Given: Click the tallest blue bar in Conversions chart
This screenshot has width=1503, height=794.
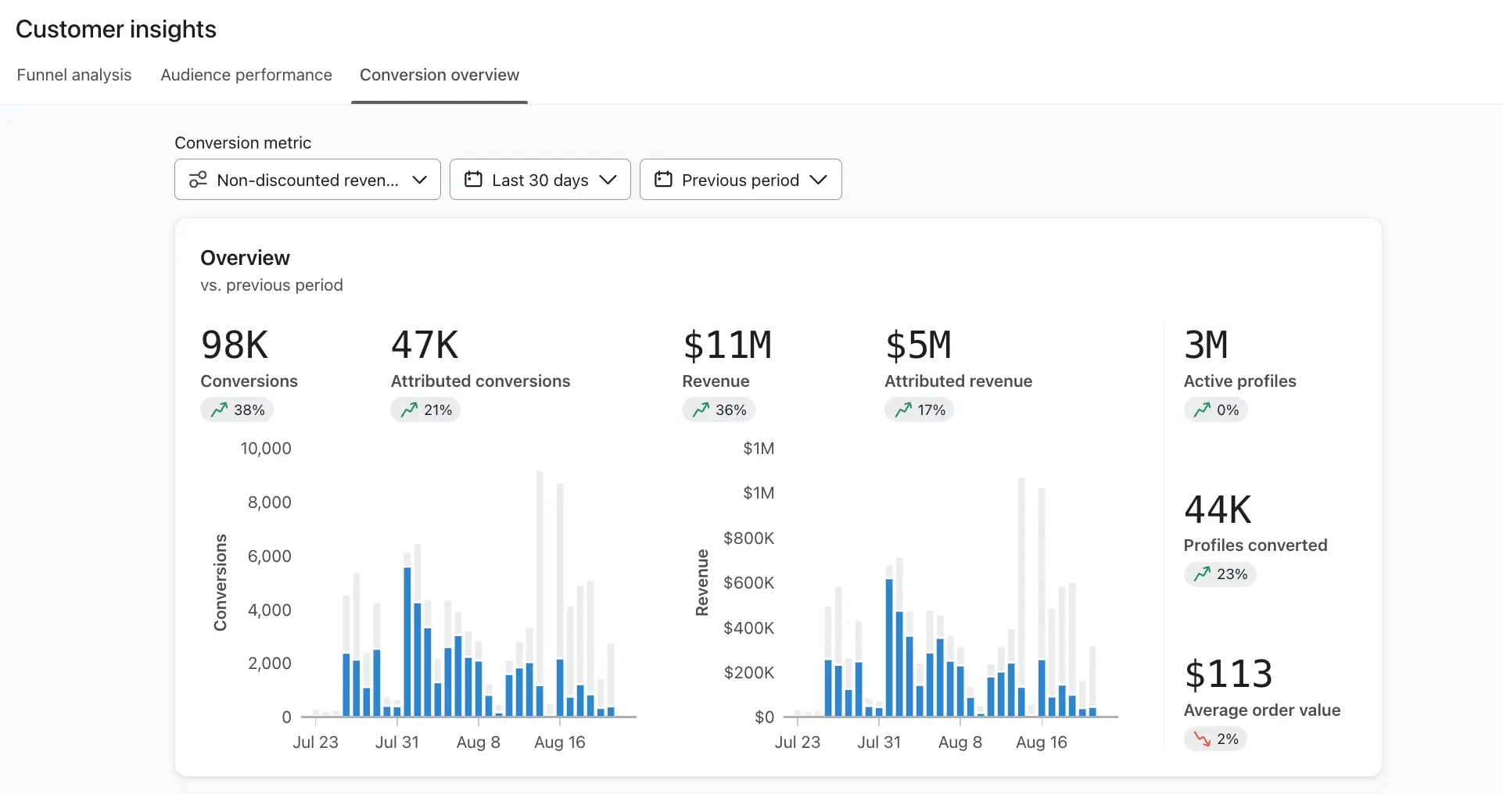Looking at the screenshot, I should pos(407,641).
